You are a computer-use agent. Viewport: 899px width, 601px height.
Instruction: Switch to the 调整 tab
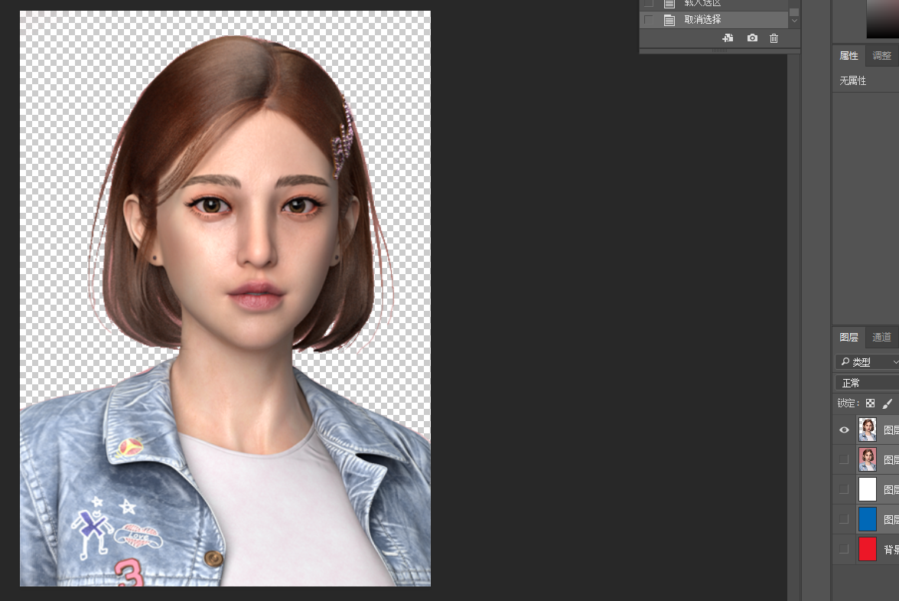881,55
